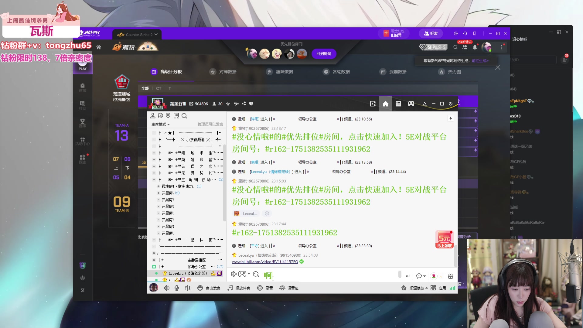The width and height of the screenshot is (583, 328).
Task: Click the download-arrow icon in YY header
Action: (425, 104)
